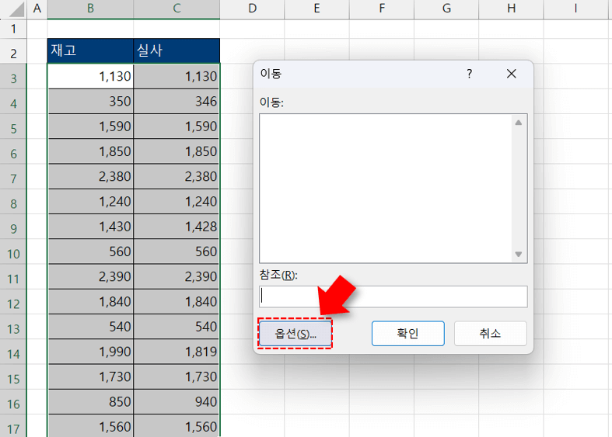Click the 실사 header cell
This screenshot has width=612, height=437.
[177, 51]
